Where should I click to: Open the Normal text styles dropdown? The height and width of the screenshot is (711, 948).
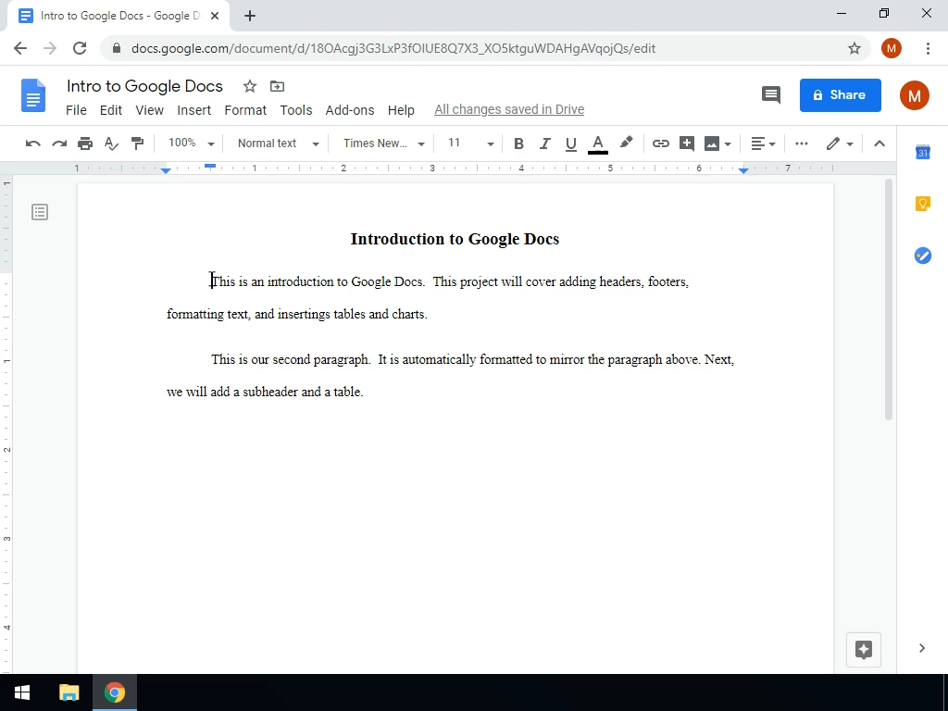(x=278, y=143)
